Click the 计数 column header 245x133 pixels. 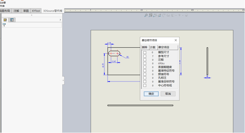(153, 47)
